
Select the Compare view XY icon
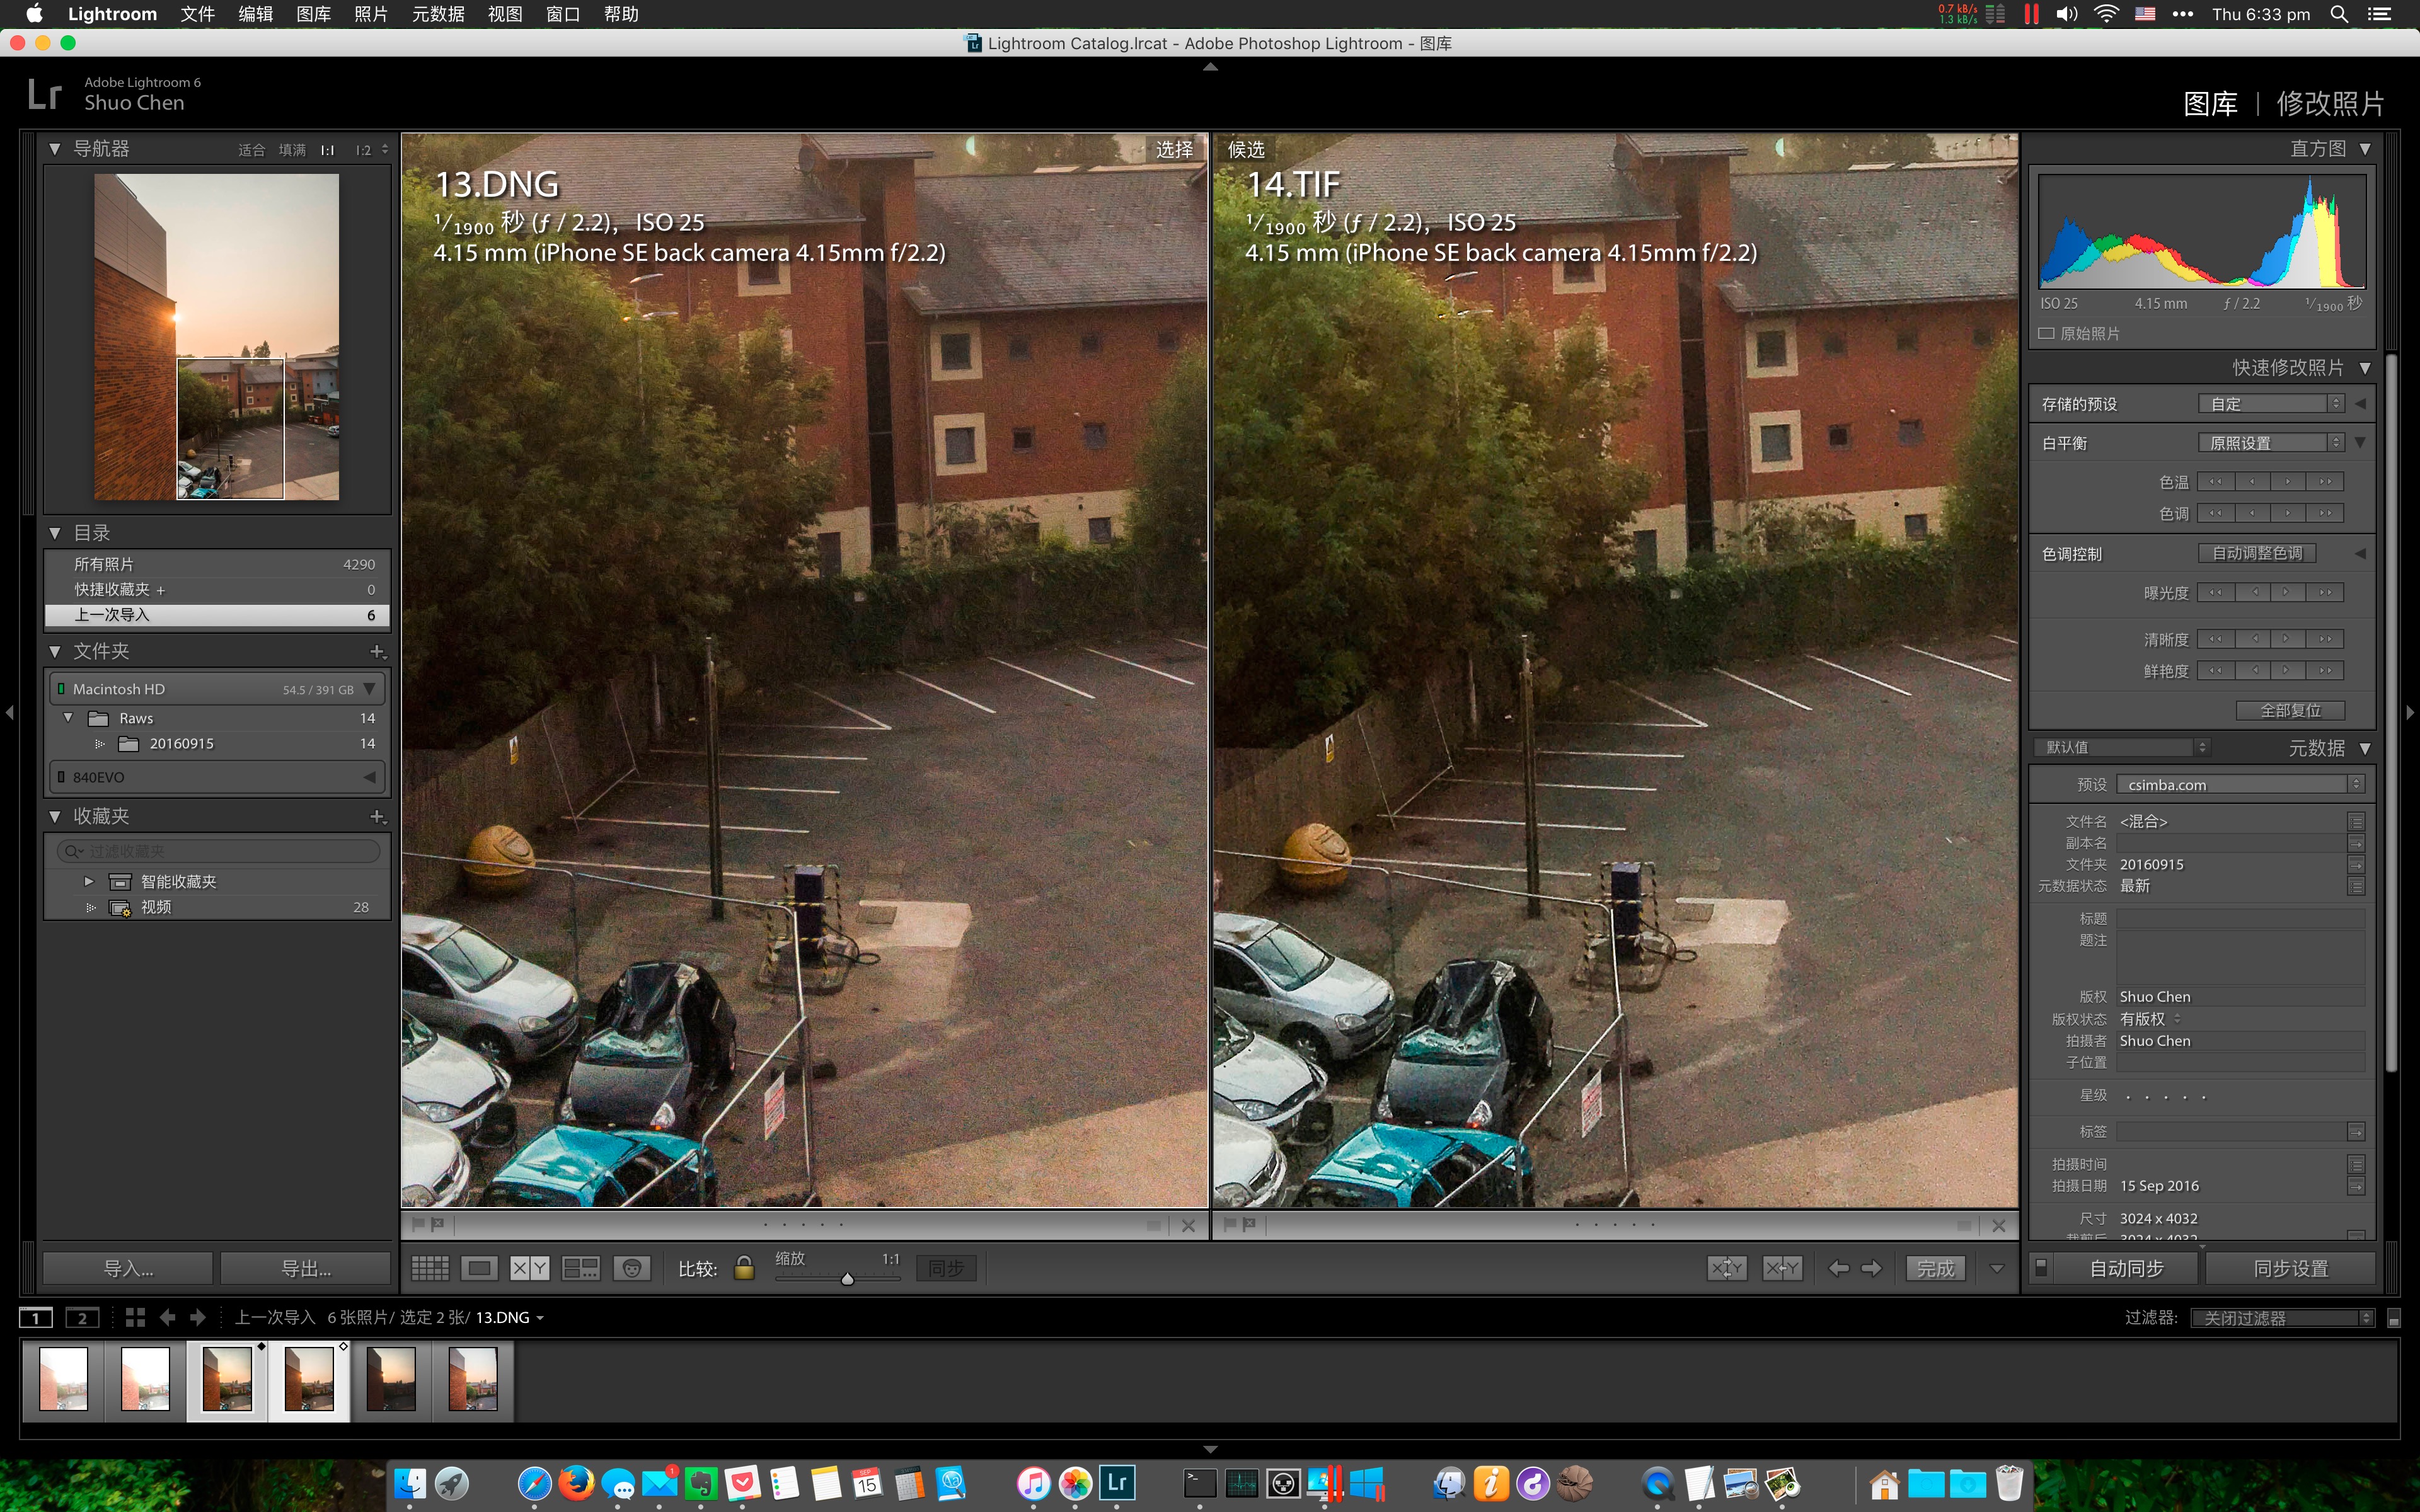[x=529, y=1268]
